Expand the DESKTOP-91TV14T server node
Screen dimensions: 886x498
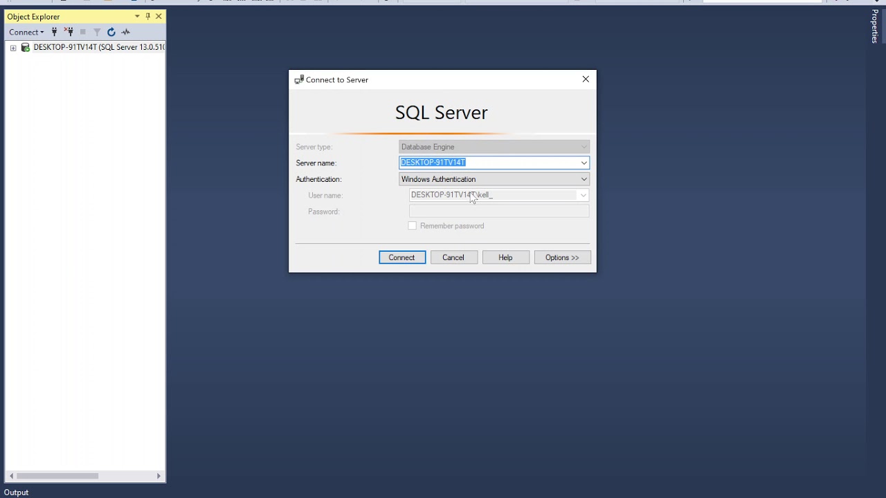click(13, 48)
